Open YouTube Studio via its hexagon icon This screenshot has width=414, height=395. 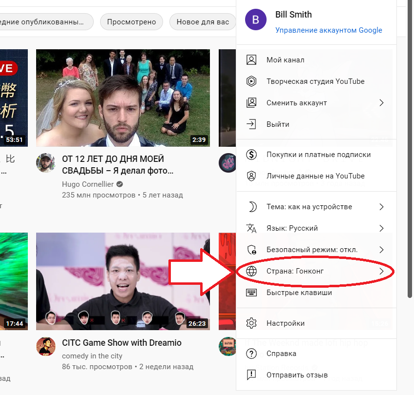[x=251, y=81]
